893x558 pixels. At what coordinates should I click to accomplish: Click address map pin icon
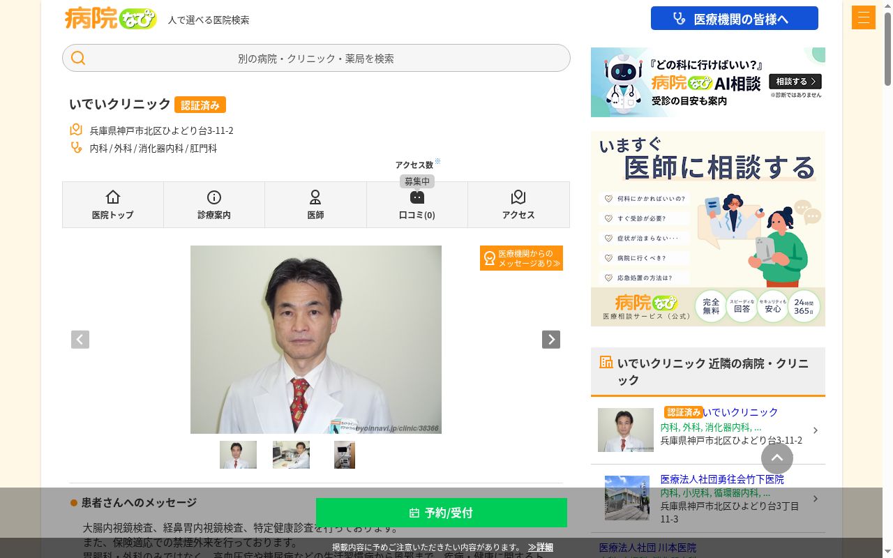click(76, 130)
